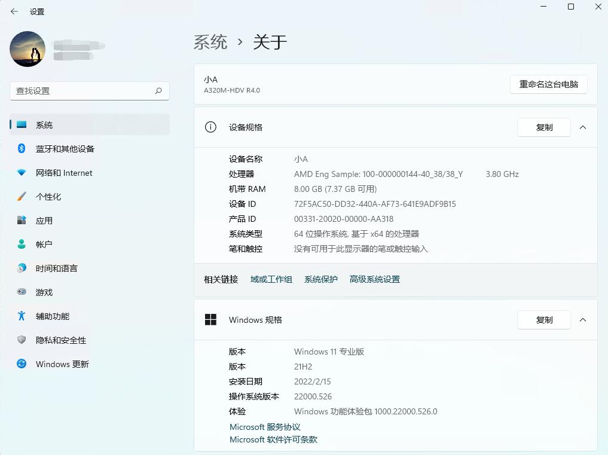Open Microsoft 服务协议 link

click(x=265, y=427)
